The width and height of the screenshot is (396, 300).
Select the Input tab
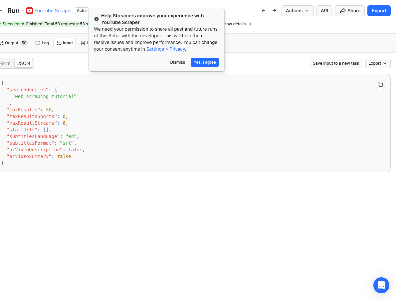click(x=65, y=43)
